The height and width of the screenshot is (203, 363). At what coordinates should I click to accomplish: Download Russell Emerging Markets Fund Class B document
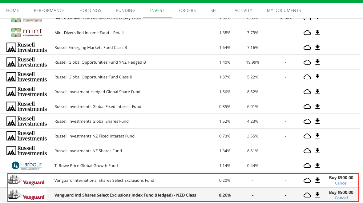click(x=317, y=47)
